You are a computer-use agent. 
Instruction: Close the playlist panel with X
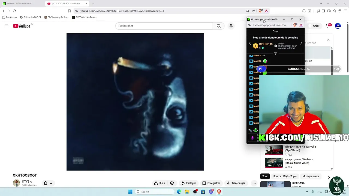(328, 40)
